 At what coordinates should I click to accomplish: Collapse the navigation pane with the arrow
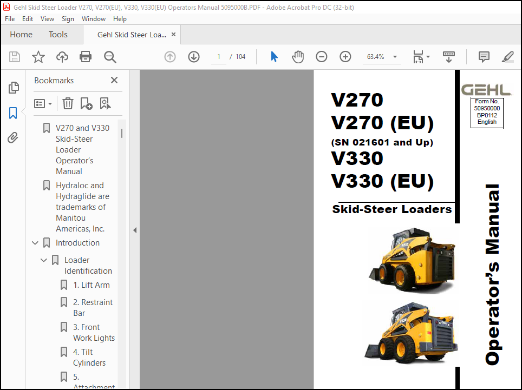click(x=135, y=230)
